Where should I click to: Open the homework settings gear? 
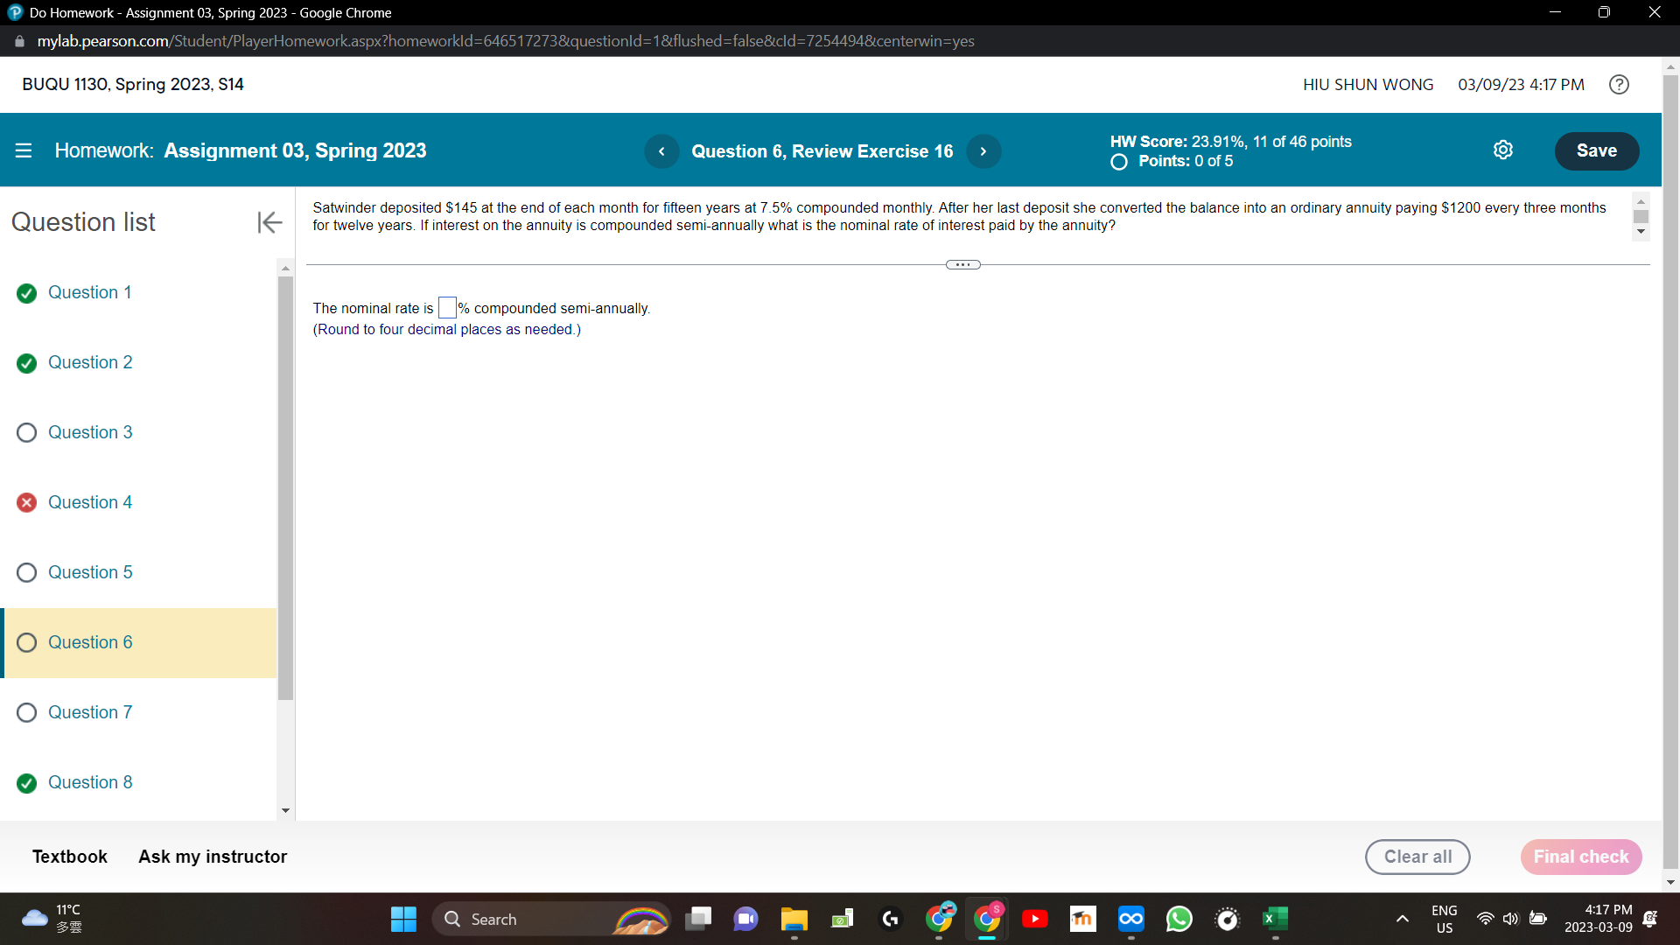coord(1503,150)
